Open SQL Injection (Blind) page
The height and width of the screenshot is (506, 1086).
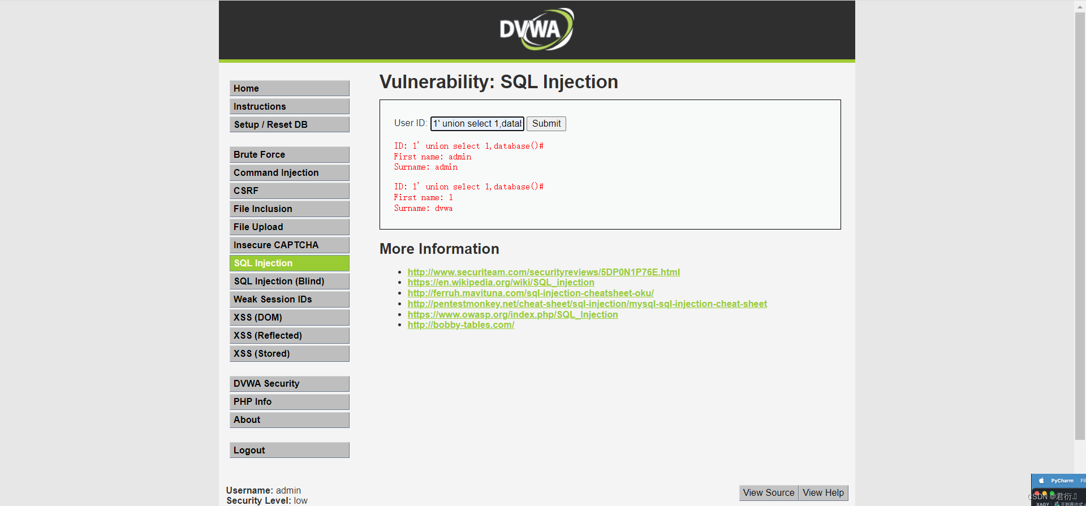tap(290, 281)
